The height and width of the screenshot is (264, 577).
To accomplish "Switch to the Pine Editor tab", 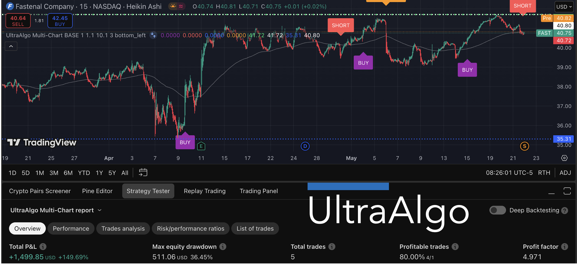I will [x=97, y=191].
